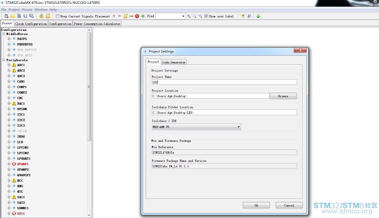Expand the RTC tree node
The width and height of the screenshot is (379, 218).
pyautogui.click(x=9, y=192)
